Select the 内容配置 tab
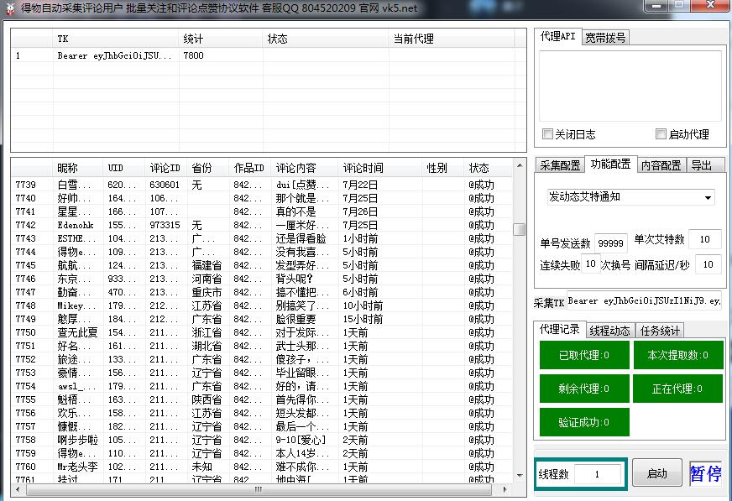Image resolution: width=732 pixels, height=501 pixels. click(661, 165)
